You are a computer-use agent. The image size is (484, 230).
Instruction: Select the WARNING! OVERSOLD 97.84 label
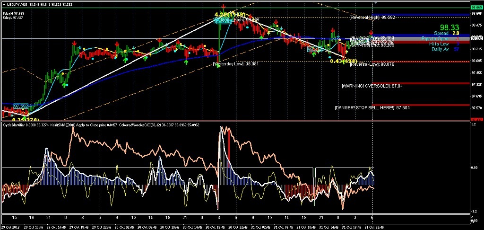coord(372,86)
